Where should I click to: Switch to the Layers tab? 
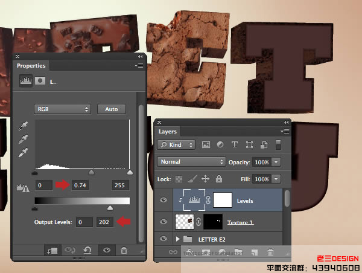[x=168, y=132]
